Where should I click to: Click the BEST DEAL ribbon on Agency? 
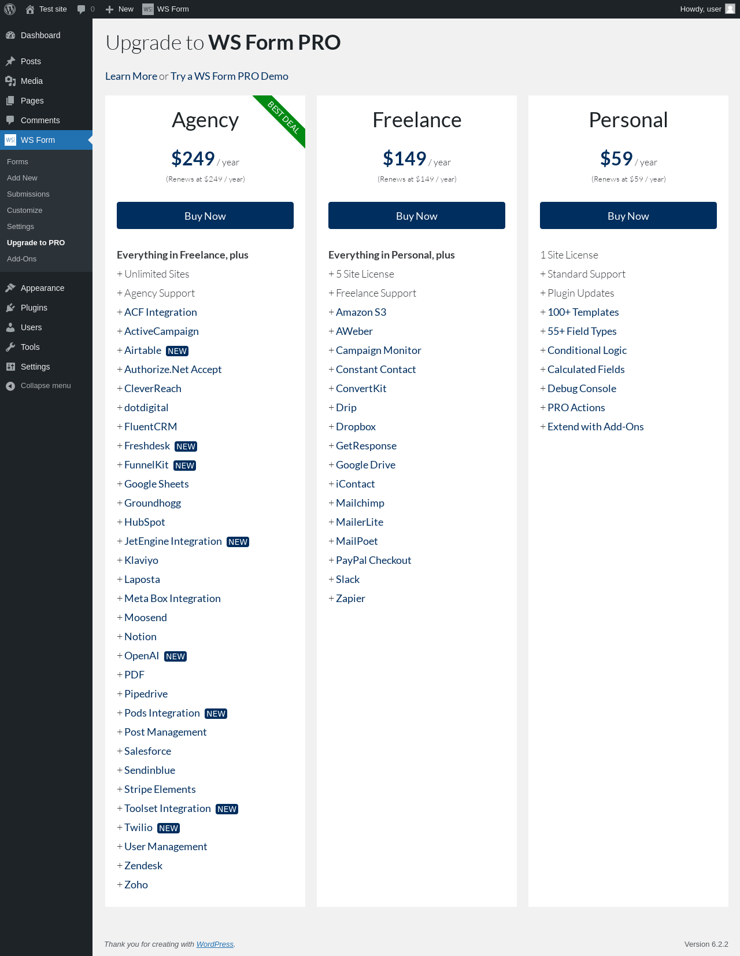283,117
